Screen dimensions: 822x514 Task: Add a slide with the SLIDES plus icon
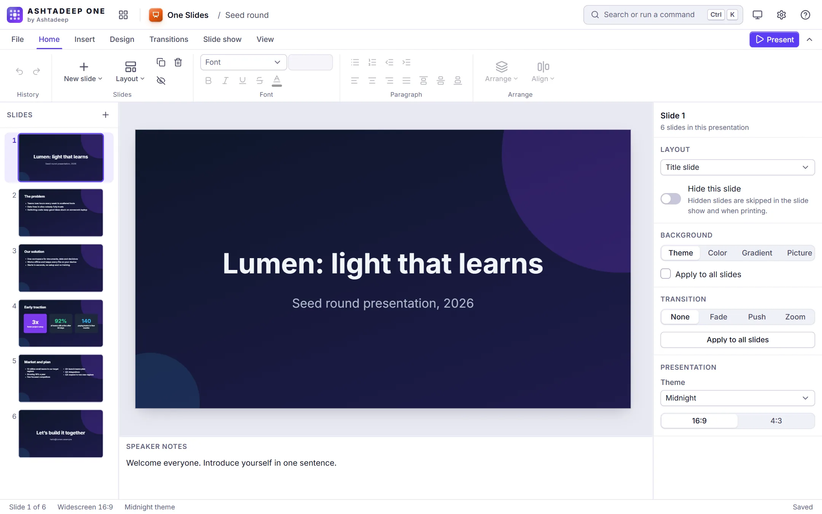click(105, 115)
